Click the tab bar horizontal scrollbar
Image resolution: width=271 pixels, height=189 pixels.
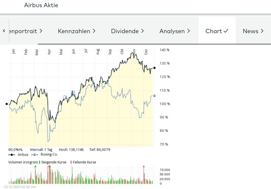(154, 44)
